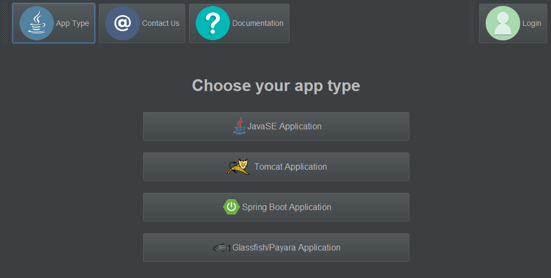The image size is (551, 278).
Task: Click empty toolbar space right of Documentation
Action: pyautogui.click(x=380, y=23)
